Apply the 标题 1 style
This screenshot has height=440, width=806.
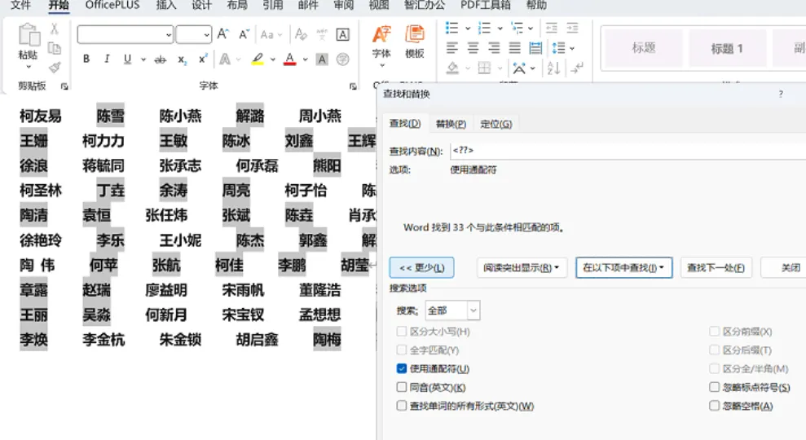tap(727, 49)
